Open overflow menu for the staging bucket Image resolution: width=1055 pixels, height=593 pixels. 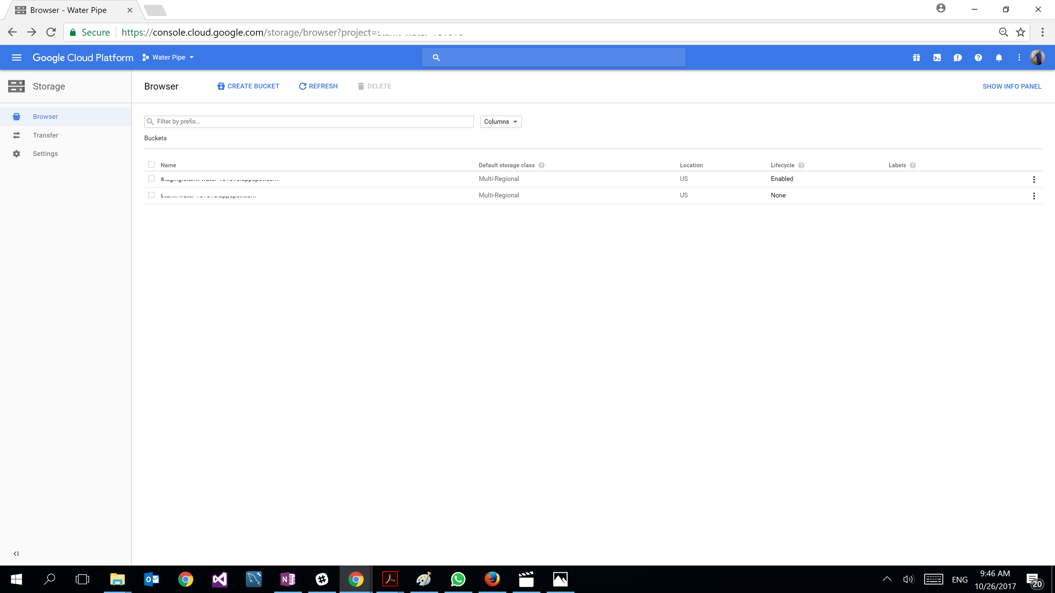(x=1034, y=179)
